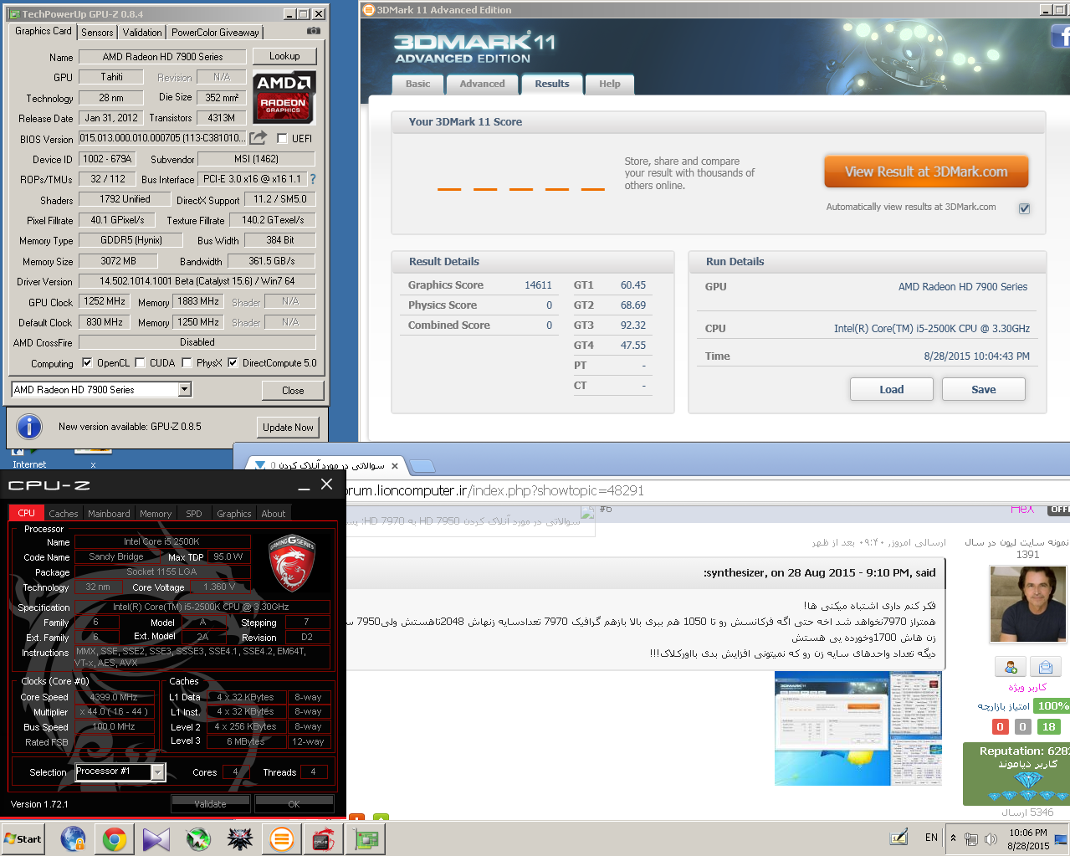Open the Basic tab in 3DMark 11

(x=417, y=85)
